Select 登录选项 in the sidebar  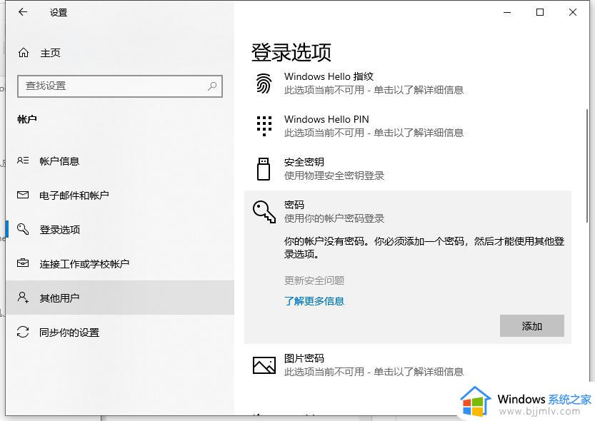120,229
